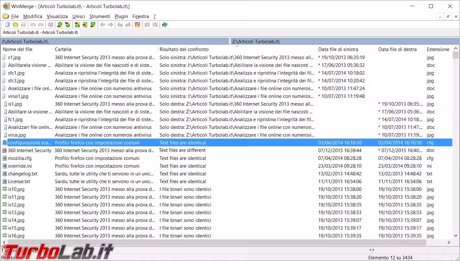
Task: Expand the Unisci menu
Action: tap(78, 16)
